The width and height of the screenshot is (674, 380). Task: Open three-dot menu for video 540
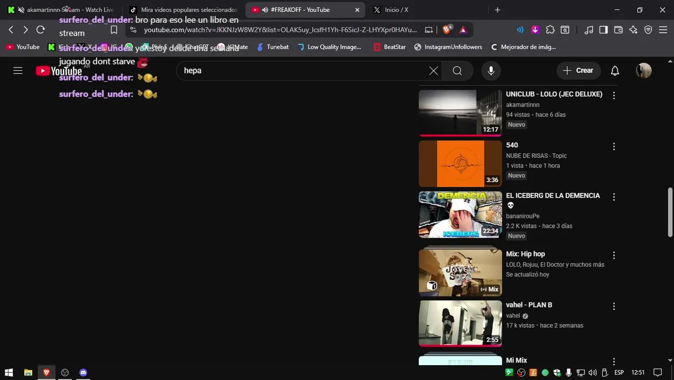[614, 146]
